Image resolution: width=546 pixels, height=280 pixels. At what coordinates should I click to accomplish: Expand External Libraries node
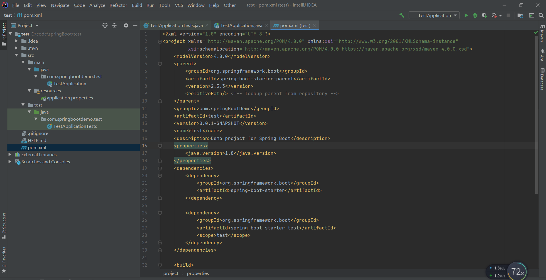[x=10, y=154]
